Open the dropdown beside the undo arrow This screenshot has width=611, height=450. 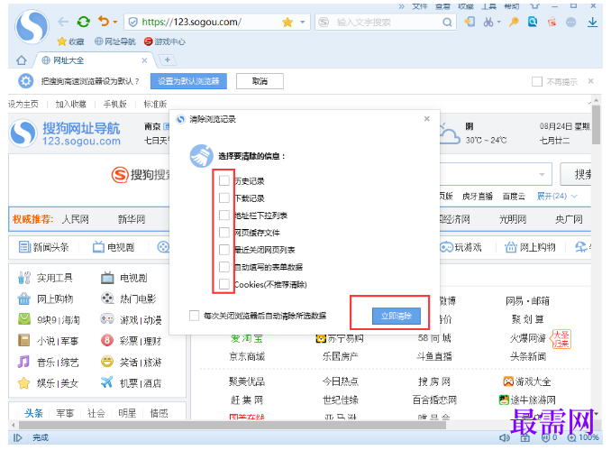tap(115, 23)
